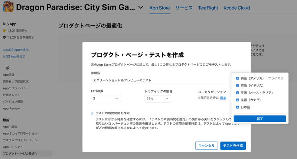The height and width of the screenshot is (159, 297).
Task: Toggle 日本語 localization checkbox
Action: pos(238,107)
